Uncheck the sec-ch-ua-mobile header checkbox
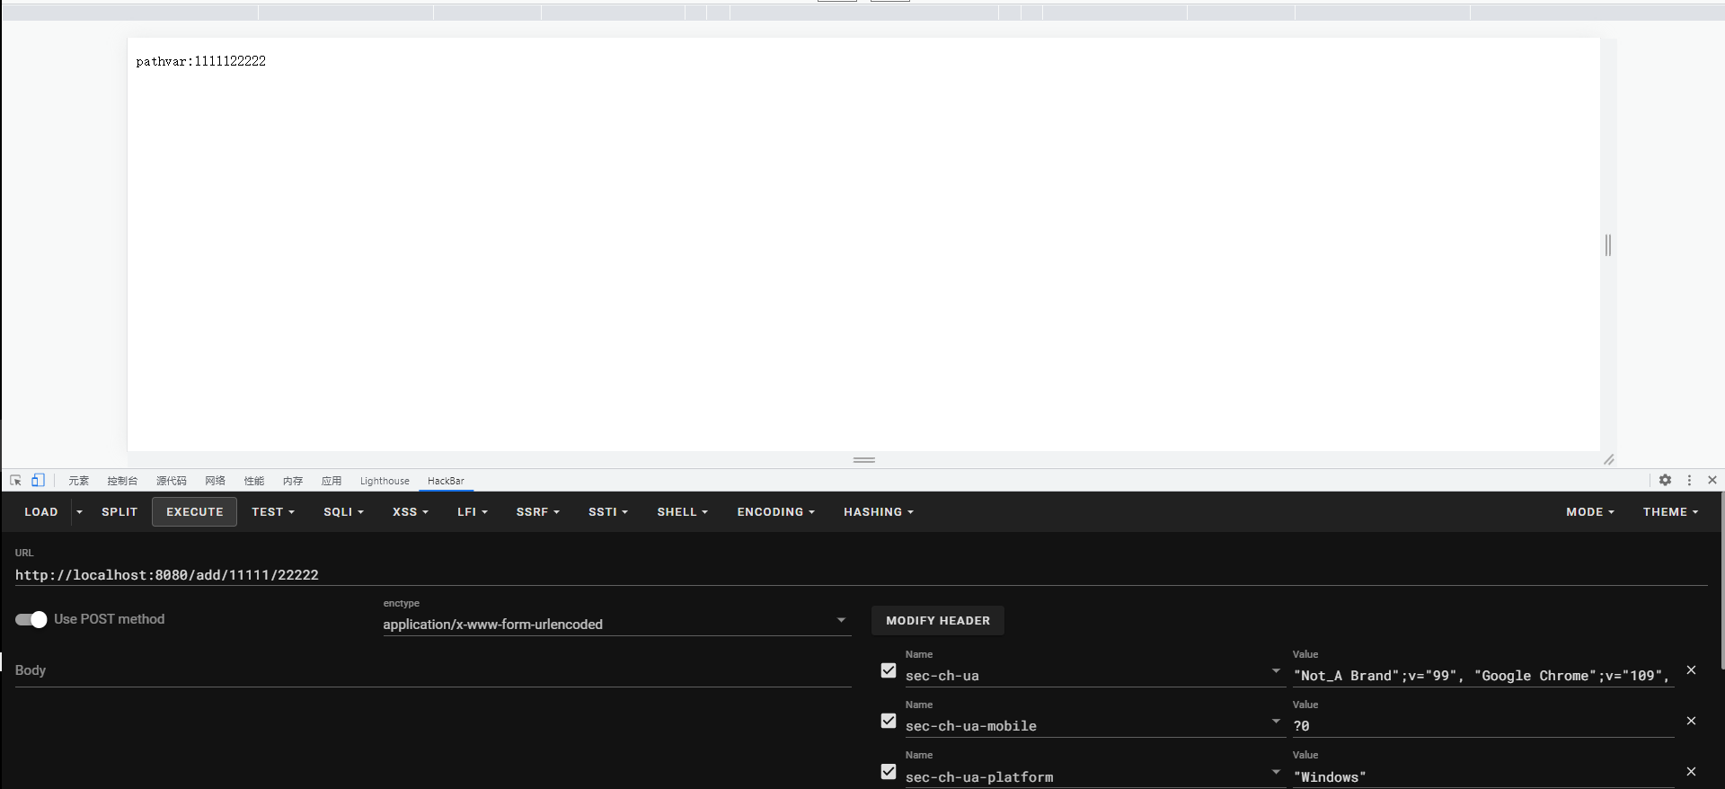Screen dimensions: 1725x789 click(x=889, y=721)
